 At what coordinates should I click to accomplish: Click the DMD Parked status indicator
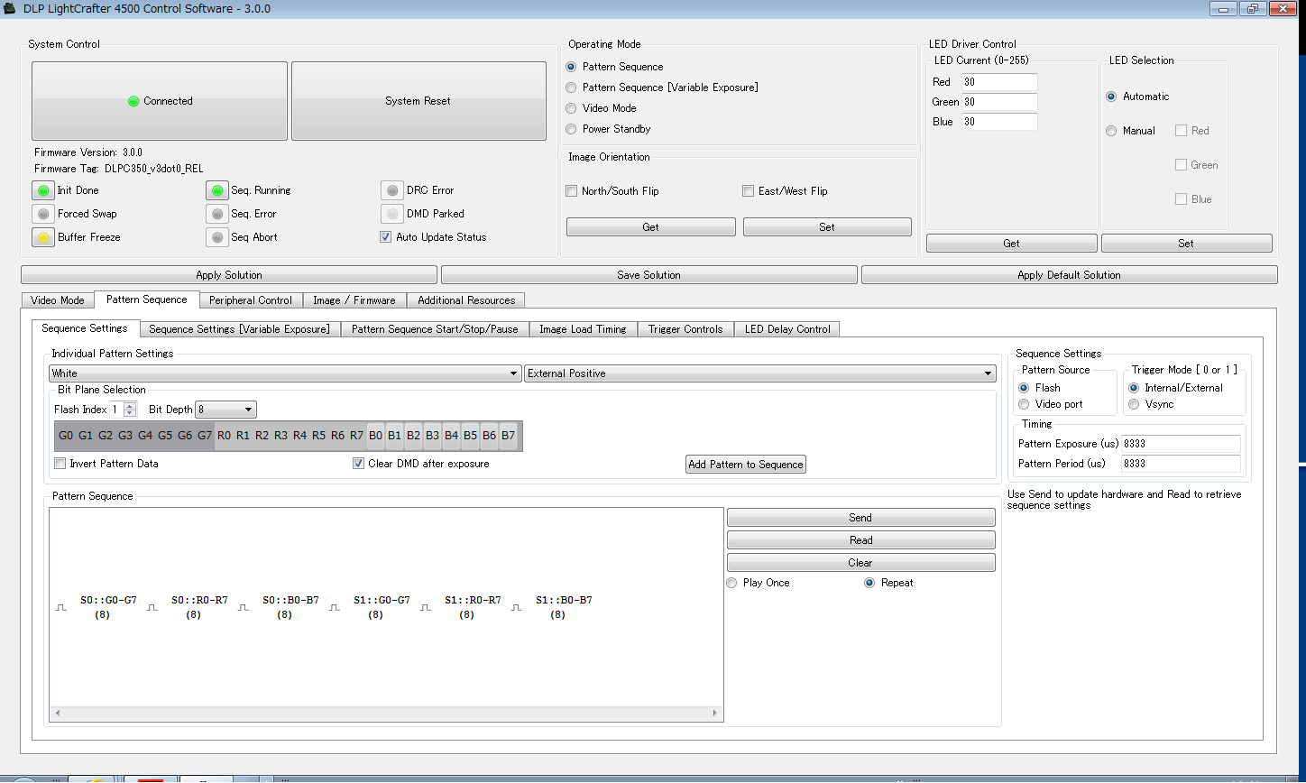391,214
